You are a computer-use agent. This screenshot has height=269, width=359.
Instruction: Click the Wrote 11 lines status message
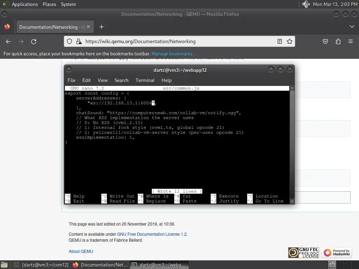tap(177, 191)
